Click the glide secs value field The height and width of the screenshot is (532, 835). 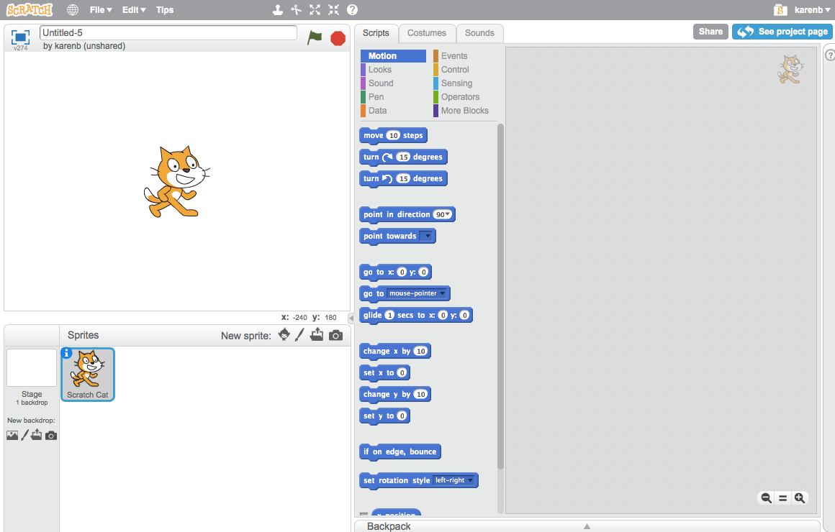point(390,315)
